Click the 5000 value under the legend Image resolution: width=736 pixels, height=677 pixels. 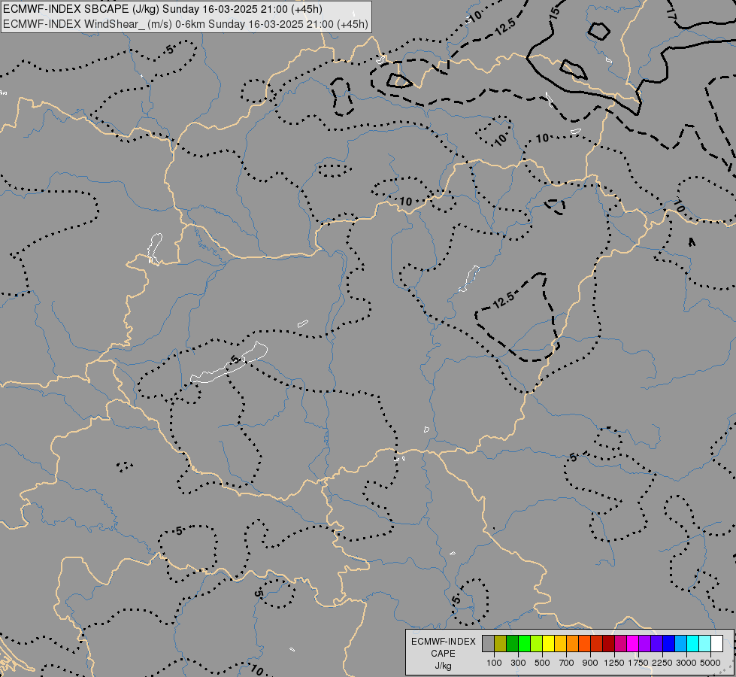click(x=710, y=663)
